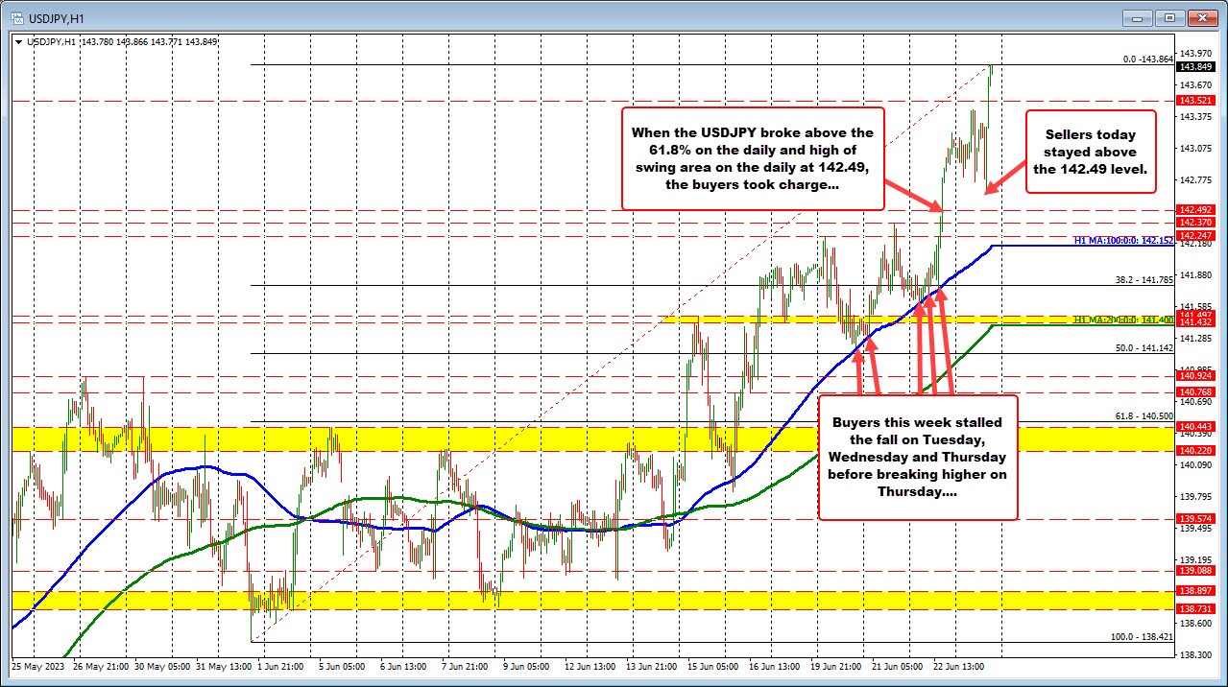Click the 12 Jun 13:00 time axis label

point(590,665)
